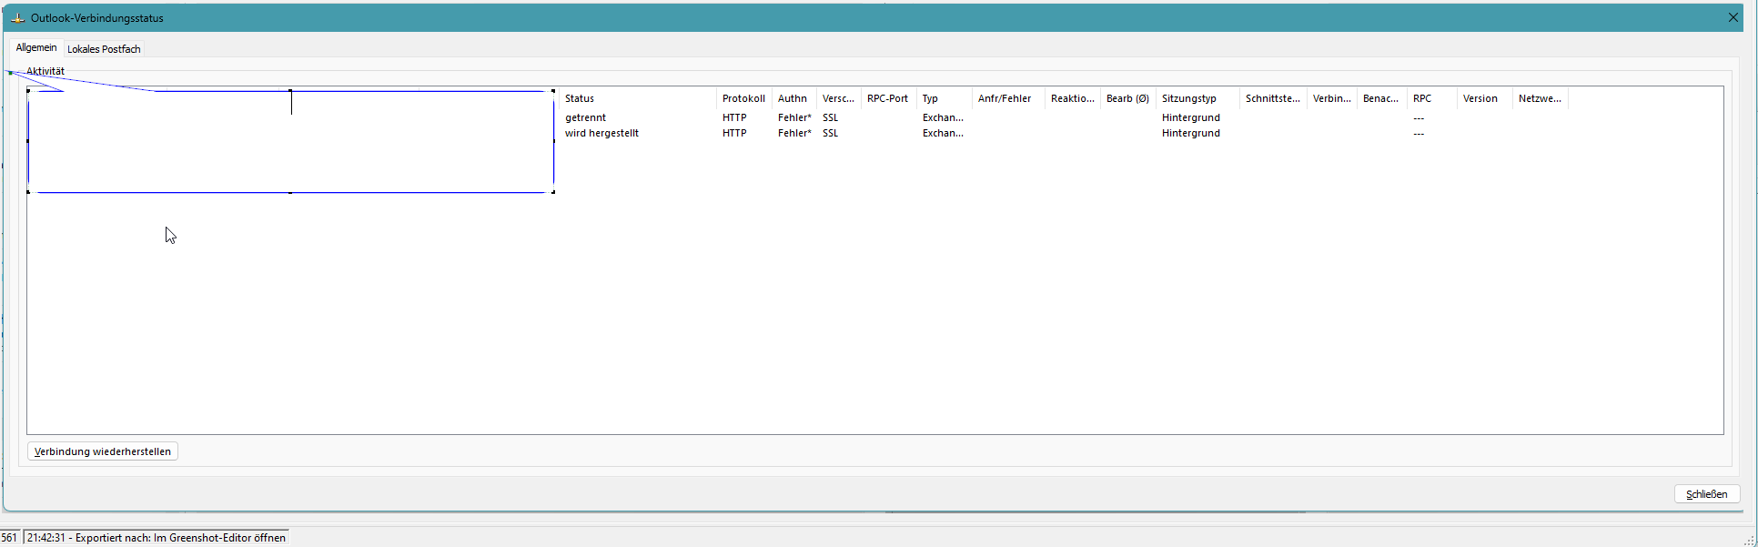Click the Anfr/Fehler column header
The width and height of the screenshot is (1758, 547).
pyautogui.click(x=1008, y=98)
